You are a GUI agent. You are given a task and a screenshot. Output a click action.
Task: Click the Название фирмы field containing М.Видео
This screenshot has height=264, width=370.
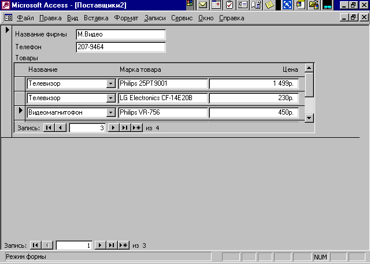coord(121,35)
